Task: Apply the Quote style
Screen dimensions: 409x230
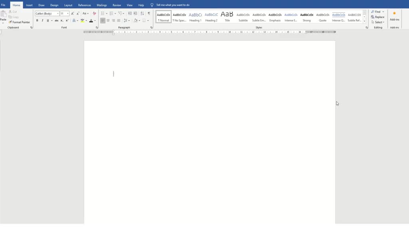Action: click(322, 17)
